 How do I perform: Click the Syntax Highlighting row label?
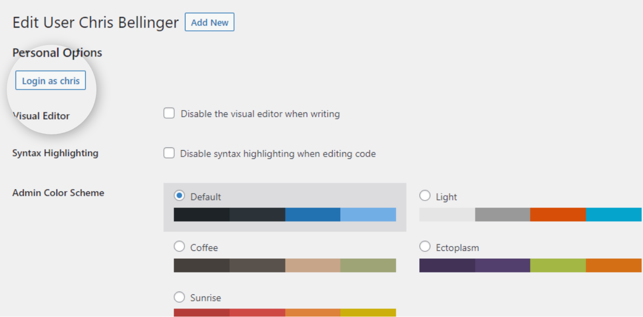(55, 153)
